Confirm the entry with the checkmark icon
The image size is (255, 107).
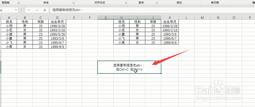37,10
